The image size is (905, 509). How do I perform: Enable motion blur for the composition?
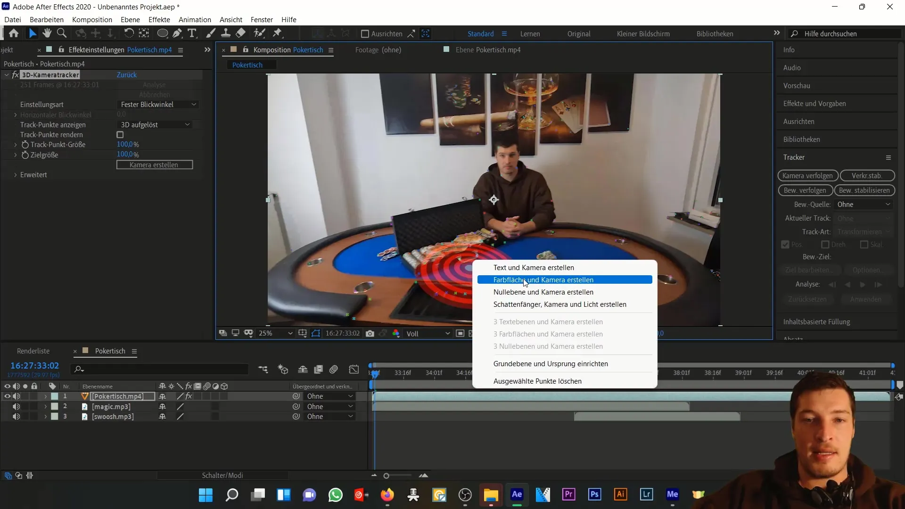[334, 369]
